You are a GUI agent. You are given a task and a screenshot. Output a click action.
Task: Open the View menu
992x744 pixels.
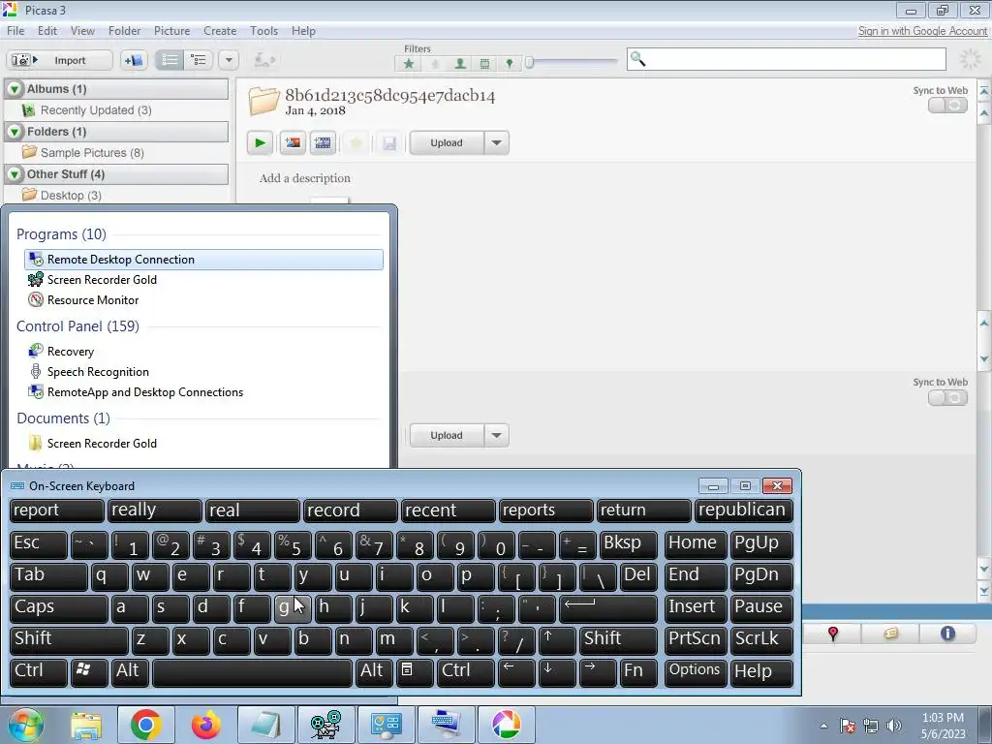(82, 31)
